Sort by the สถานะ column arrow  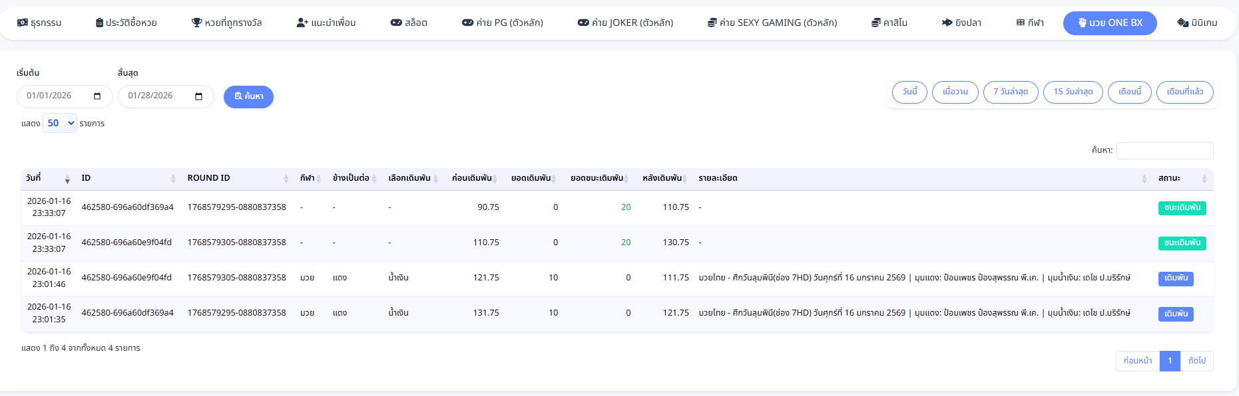pos(1204,179)
